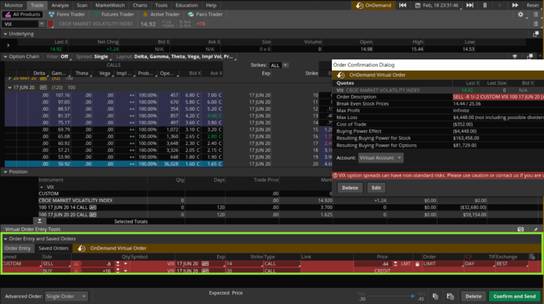This screenshot has height=304, width=544.
Task: Collapse the Option Chain section
Action: click(x=5, y=56)
